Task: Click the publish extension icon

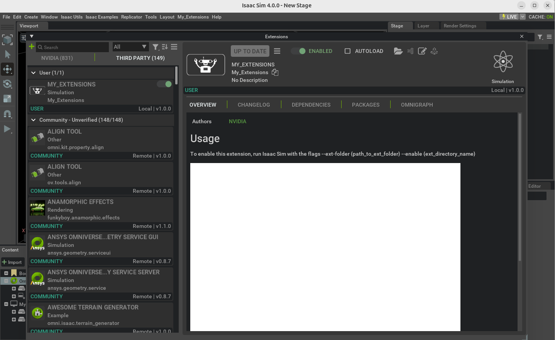Action: pyautogui.click(x=434, y=51)
